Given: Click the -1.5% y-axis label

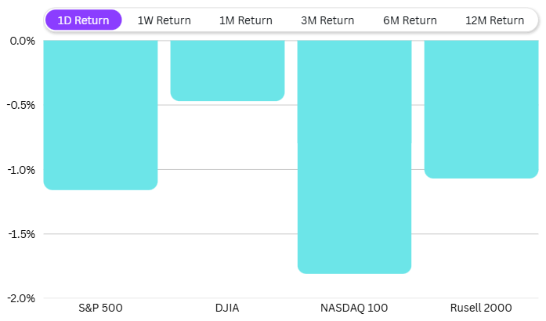Looking at the screenshot, I should click(x=21, y=234).
